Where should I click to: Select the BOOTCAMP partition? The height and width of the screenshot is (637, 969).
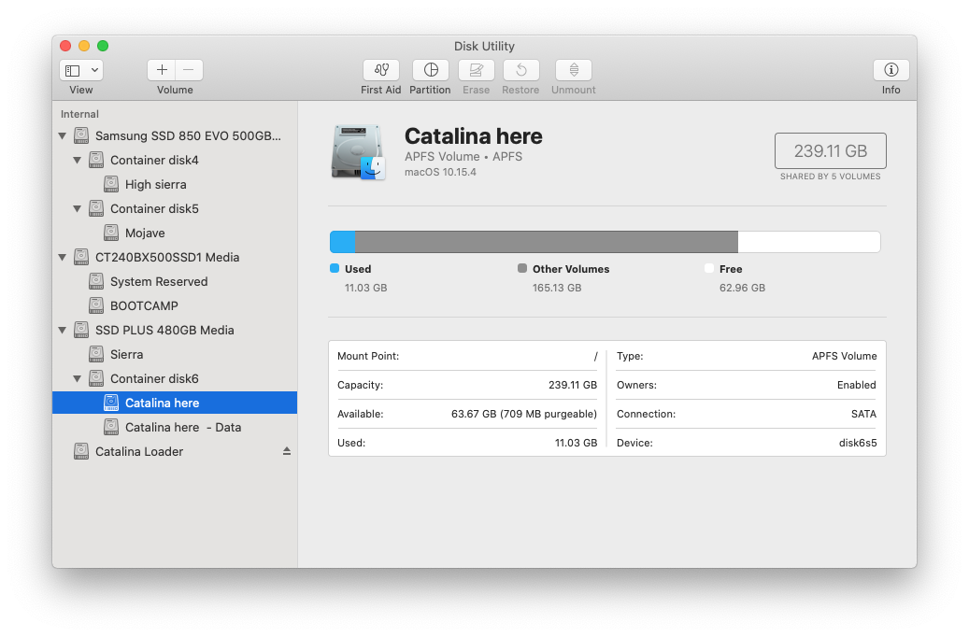coord(175,305)
